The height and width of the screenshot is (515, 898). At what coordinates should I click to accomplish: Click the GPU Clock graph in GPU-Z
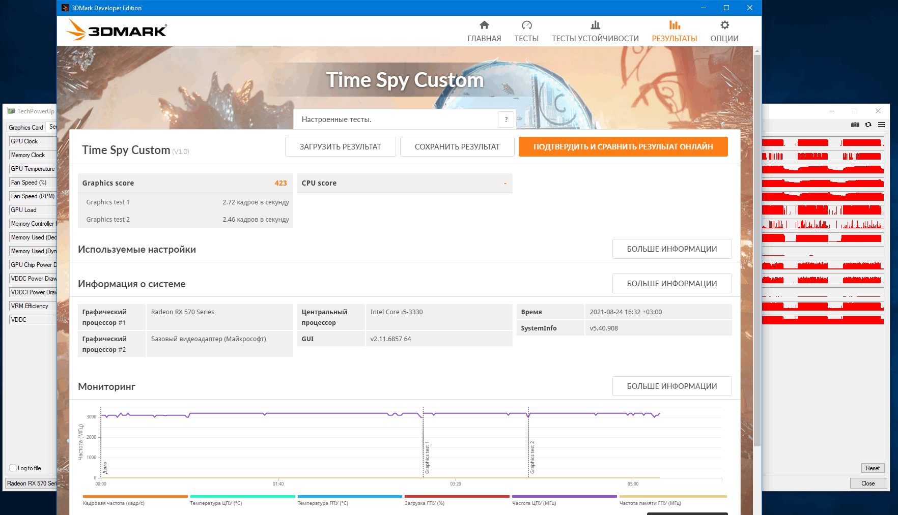[x=823, y=142]
